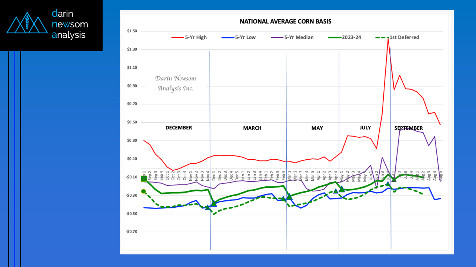Click the Darin Newsom Analysis Inc. watermark text
This screenshot has width=476, height=267.
[176, 83]
